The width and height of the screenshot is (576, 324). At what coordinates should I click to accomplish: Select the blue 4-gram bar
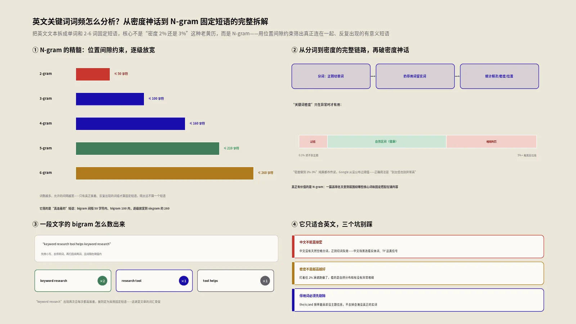130,123
